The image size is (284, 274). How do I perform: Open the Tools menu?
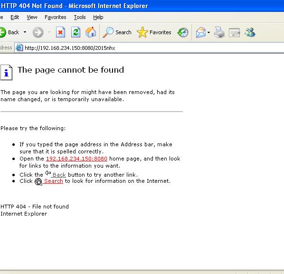pos(80,17)
